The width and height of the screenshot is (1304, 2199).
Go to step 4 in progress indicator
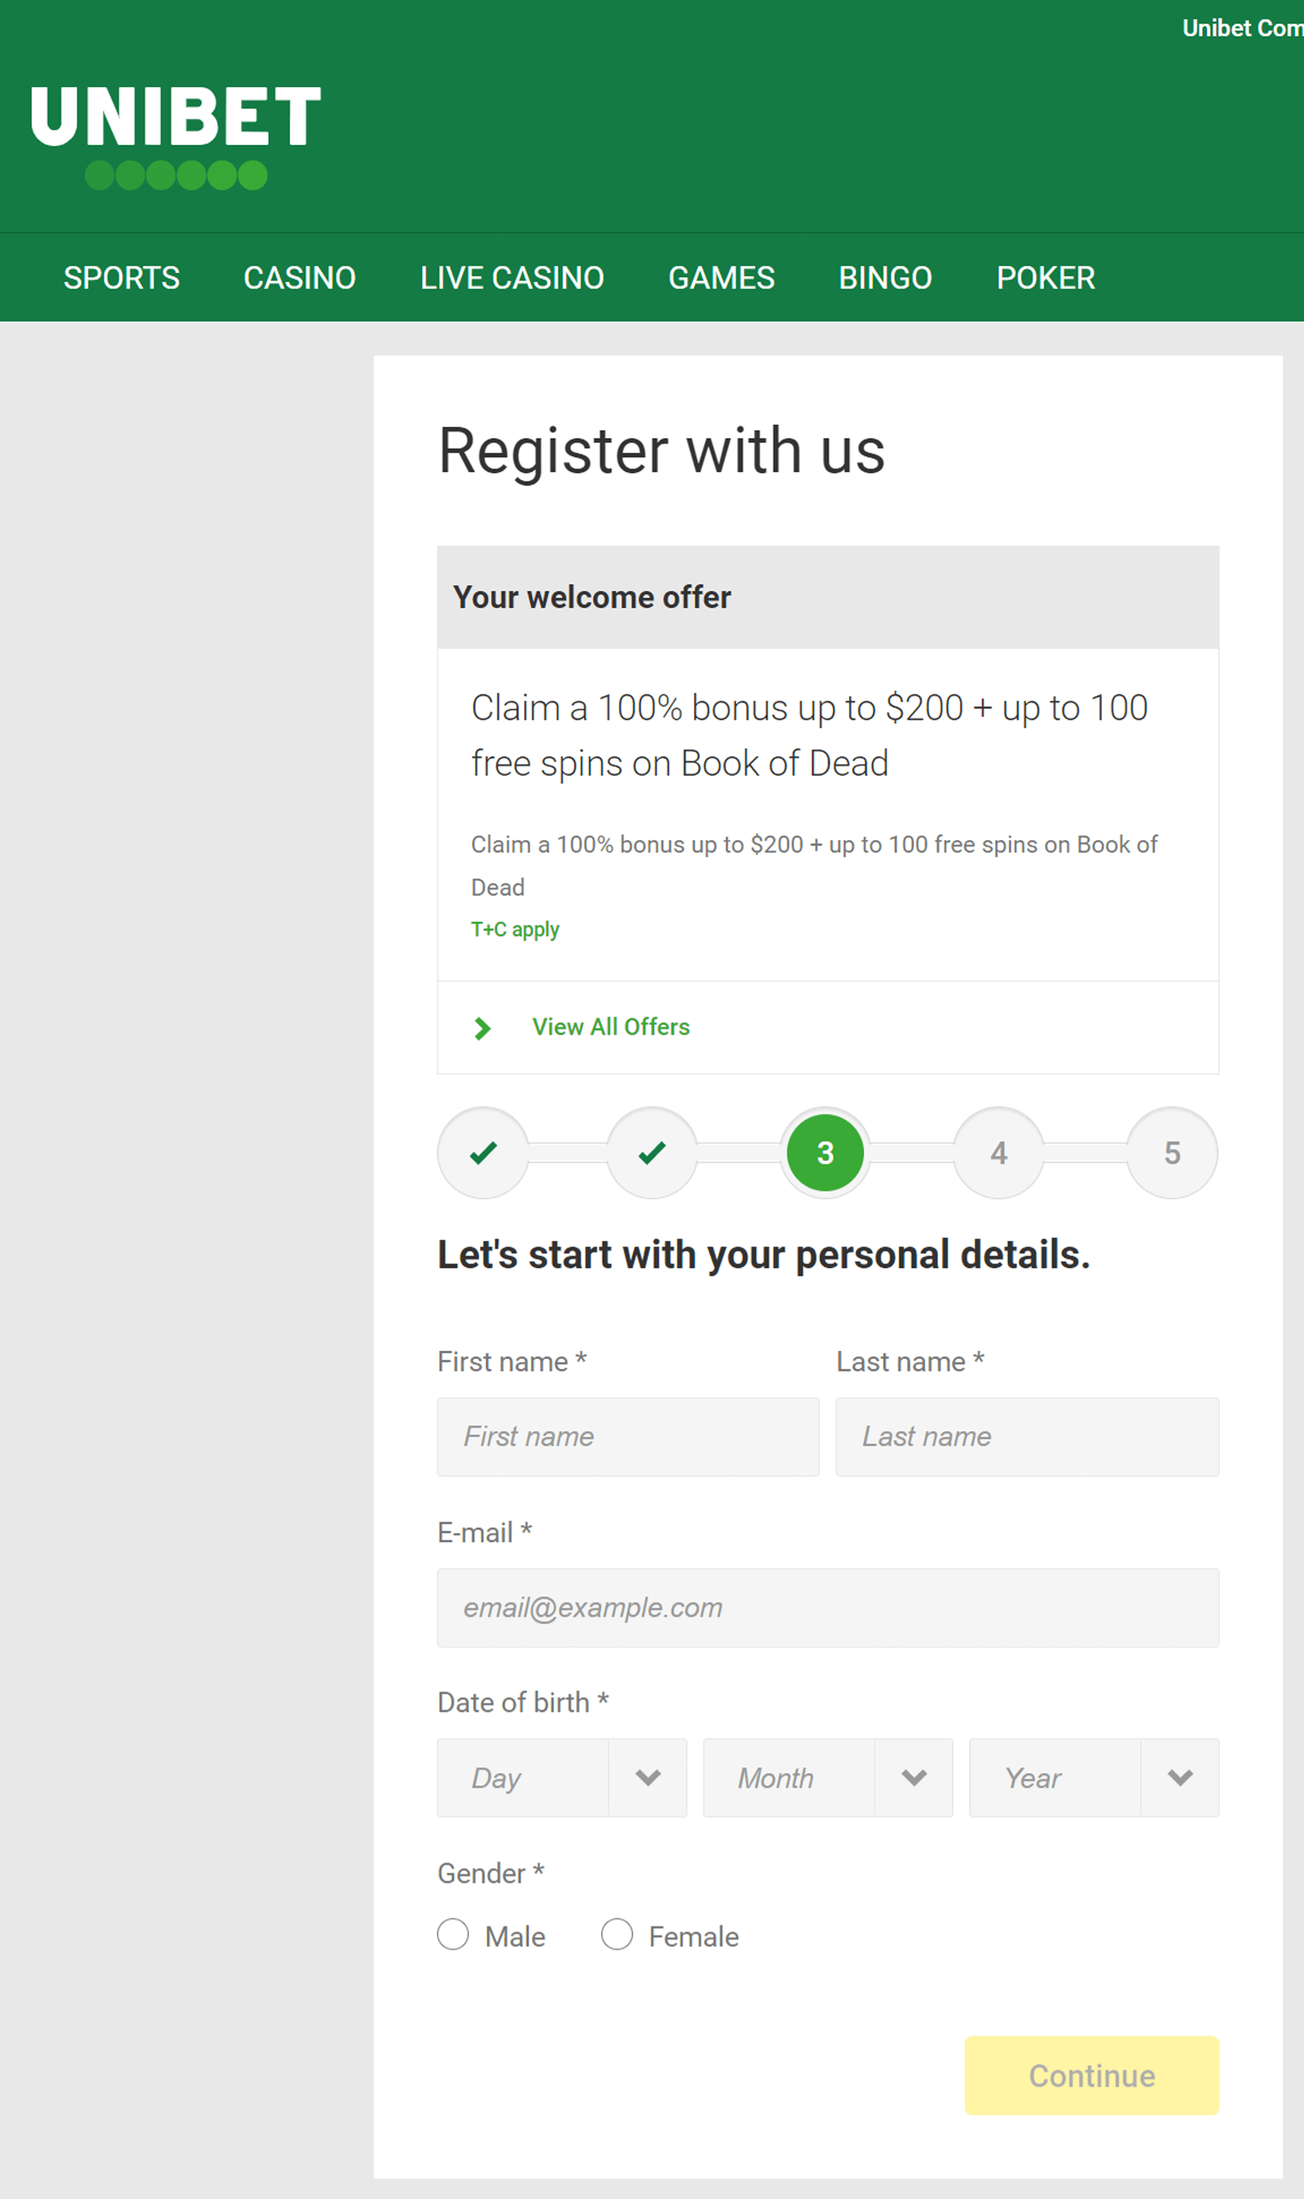coord(998,1152)
